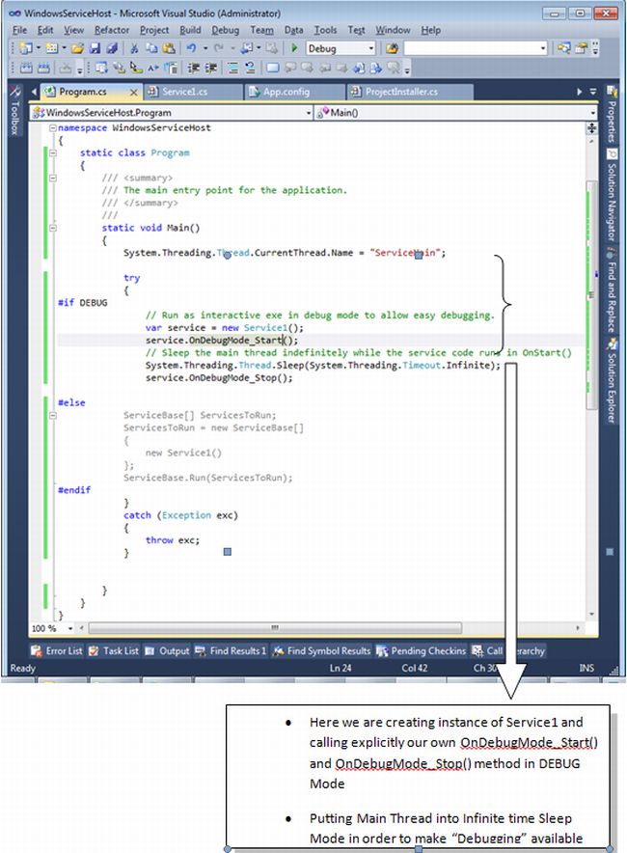
Task: Open the Refactor menu
Action: tap(112, 30)
